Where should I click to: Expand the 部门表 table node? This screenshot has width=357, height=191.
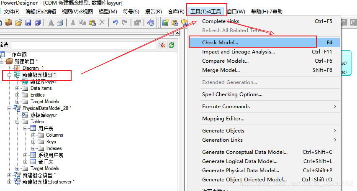(25, 162)
